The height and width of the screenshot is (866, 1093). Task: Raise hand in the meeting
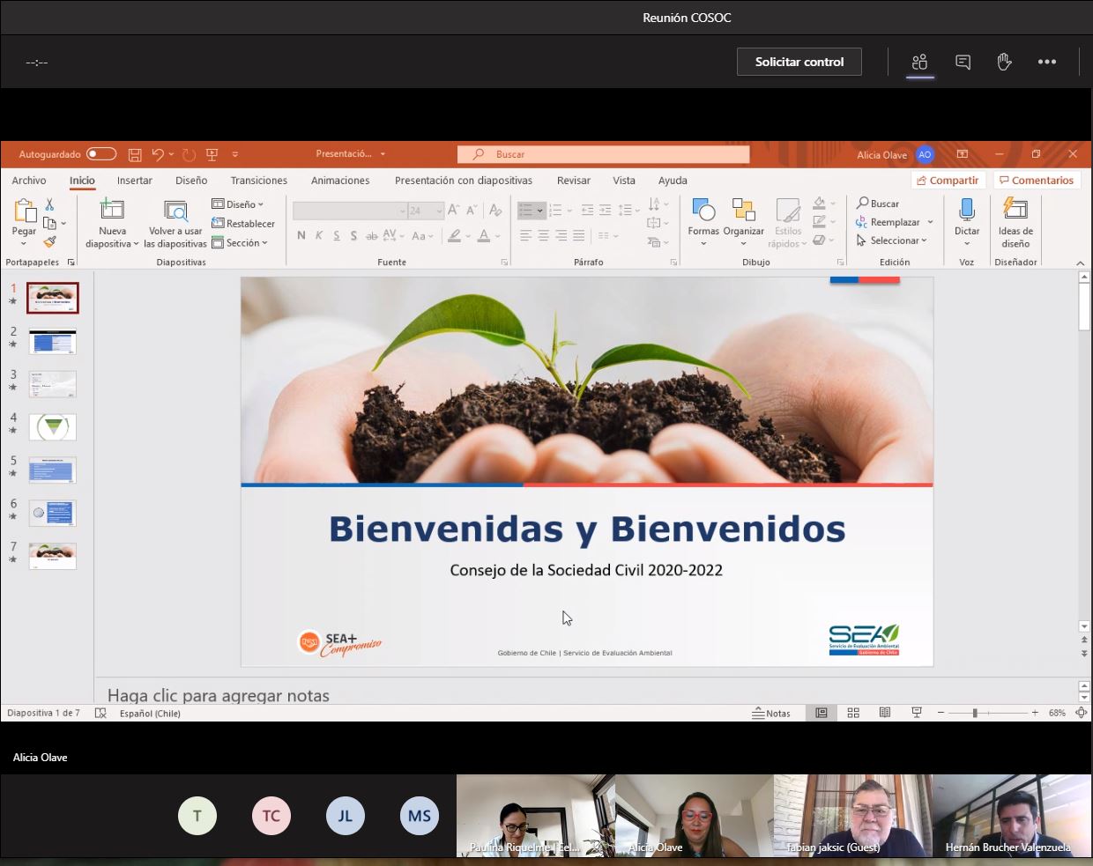point(1004,62)
